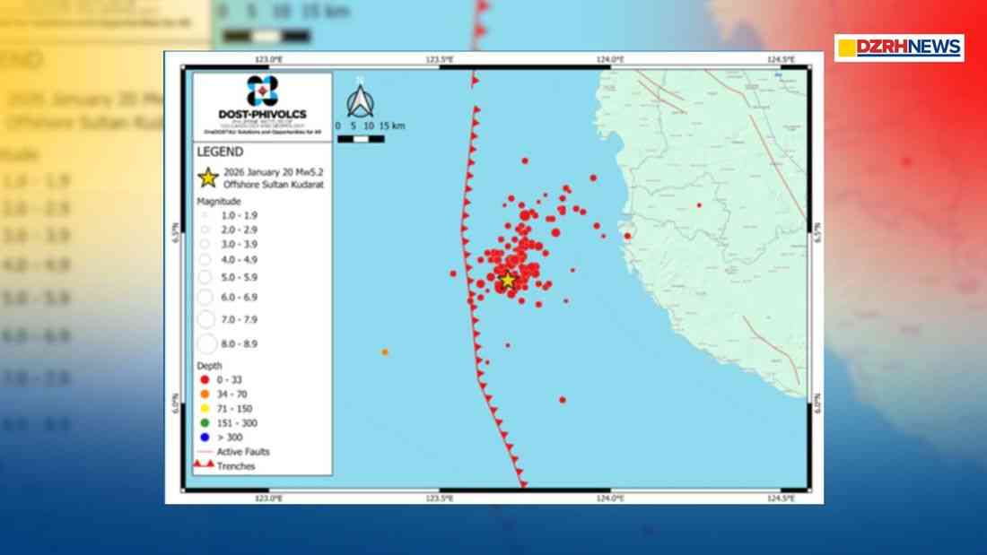Click the Trenches triangle symbol in legend
Image resolution: width=987 pixels, height=555 pixels.
[x=204, y=464]
